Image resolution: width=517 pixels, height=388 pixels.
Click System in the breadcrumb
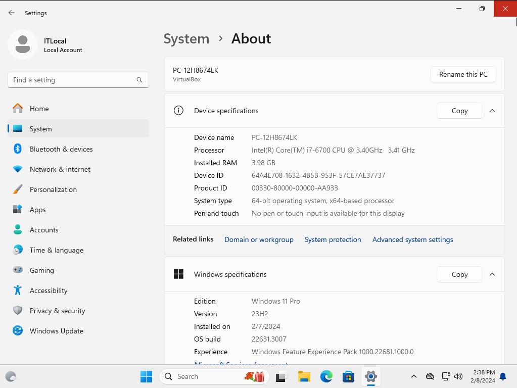pos(186,39)
